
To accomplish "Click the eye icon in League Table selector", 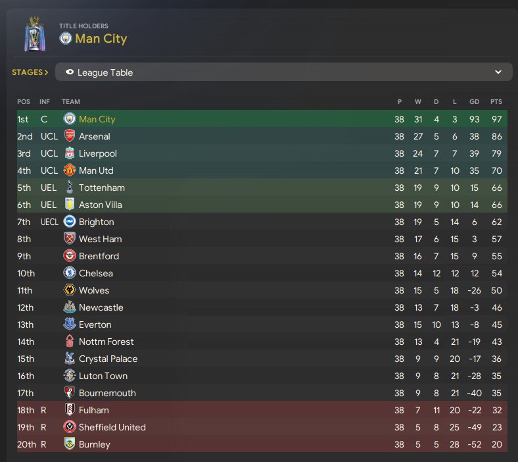I will pos(69,72).
